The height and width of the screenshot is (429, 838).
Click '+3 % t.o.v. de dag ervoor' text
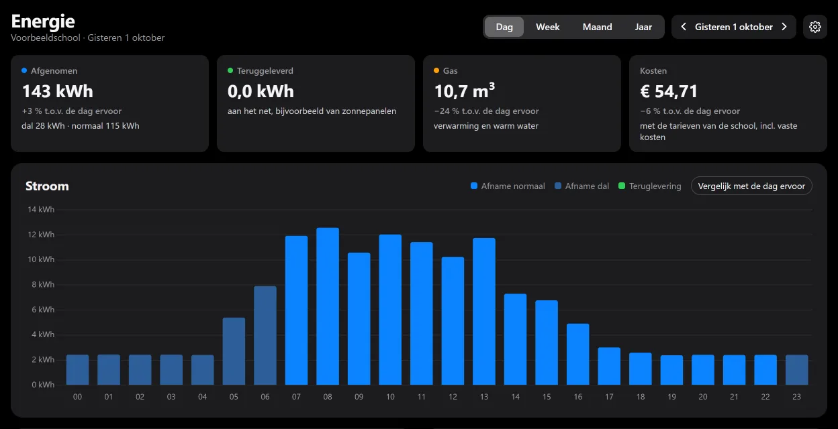pos(72,111)
